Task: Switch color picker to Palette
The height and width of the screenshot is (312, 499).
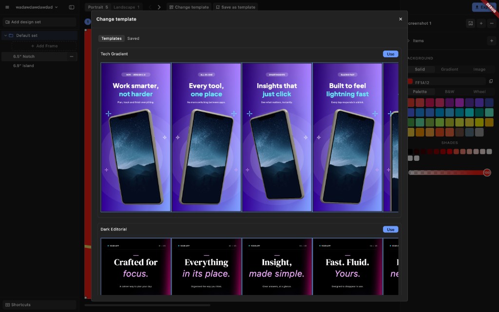Action: [x=420, y=92]
